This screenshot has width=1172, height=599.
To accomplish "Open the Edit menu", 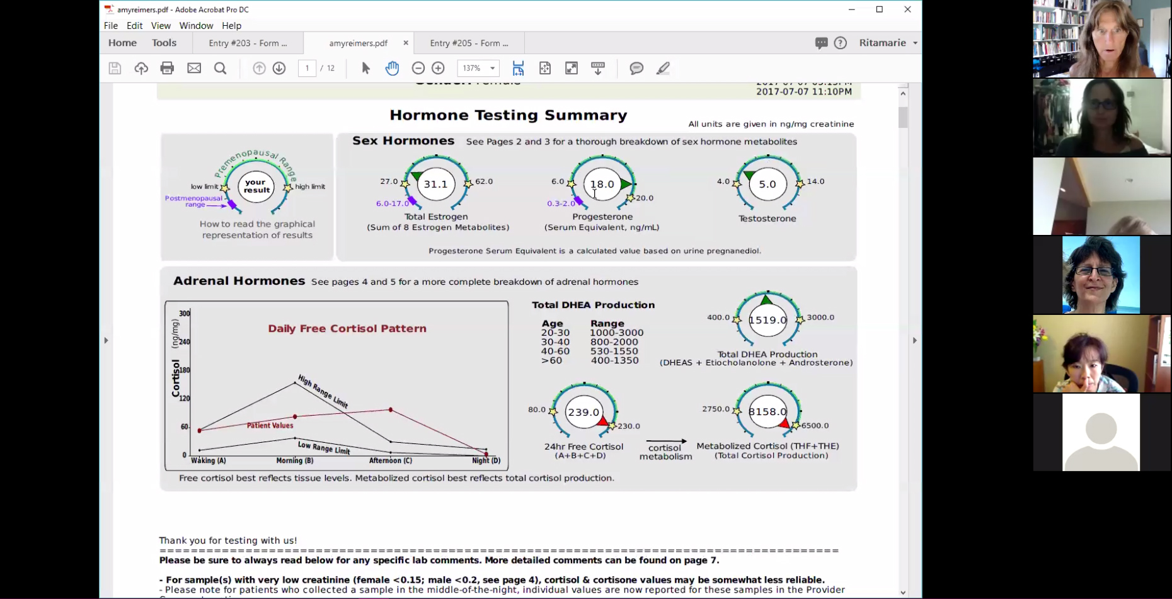I will click(x=134, y=26).
